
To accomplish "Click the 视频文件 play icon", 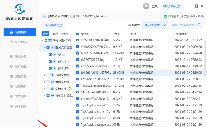I will (53, 75).
